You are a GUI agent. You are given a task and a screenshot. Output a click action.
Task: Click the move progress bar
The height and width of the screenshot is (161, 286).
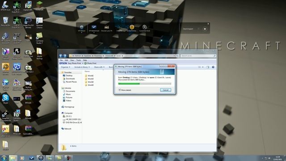pos(145,84)
